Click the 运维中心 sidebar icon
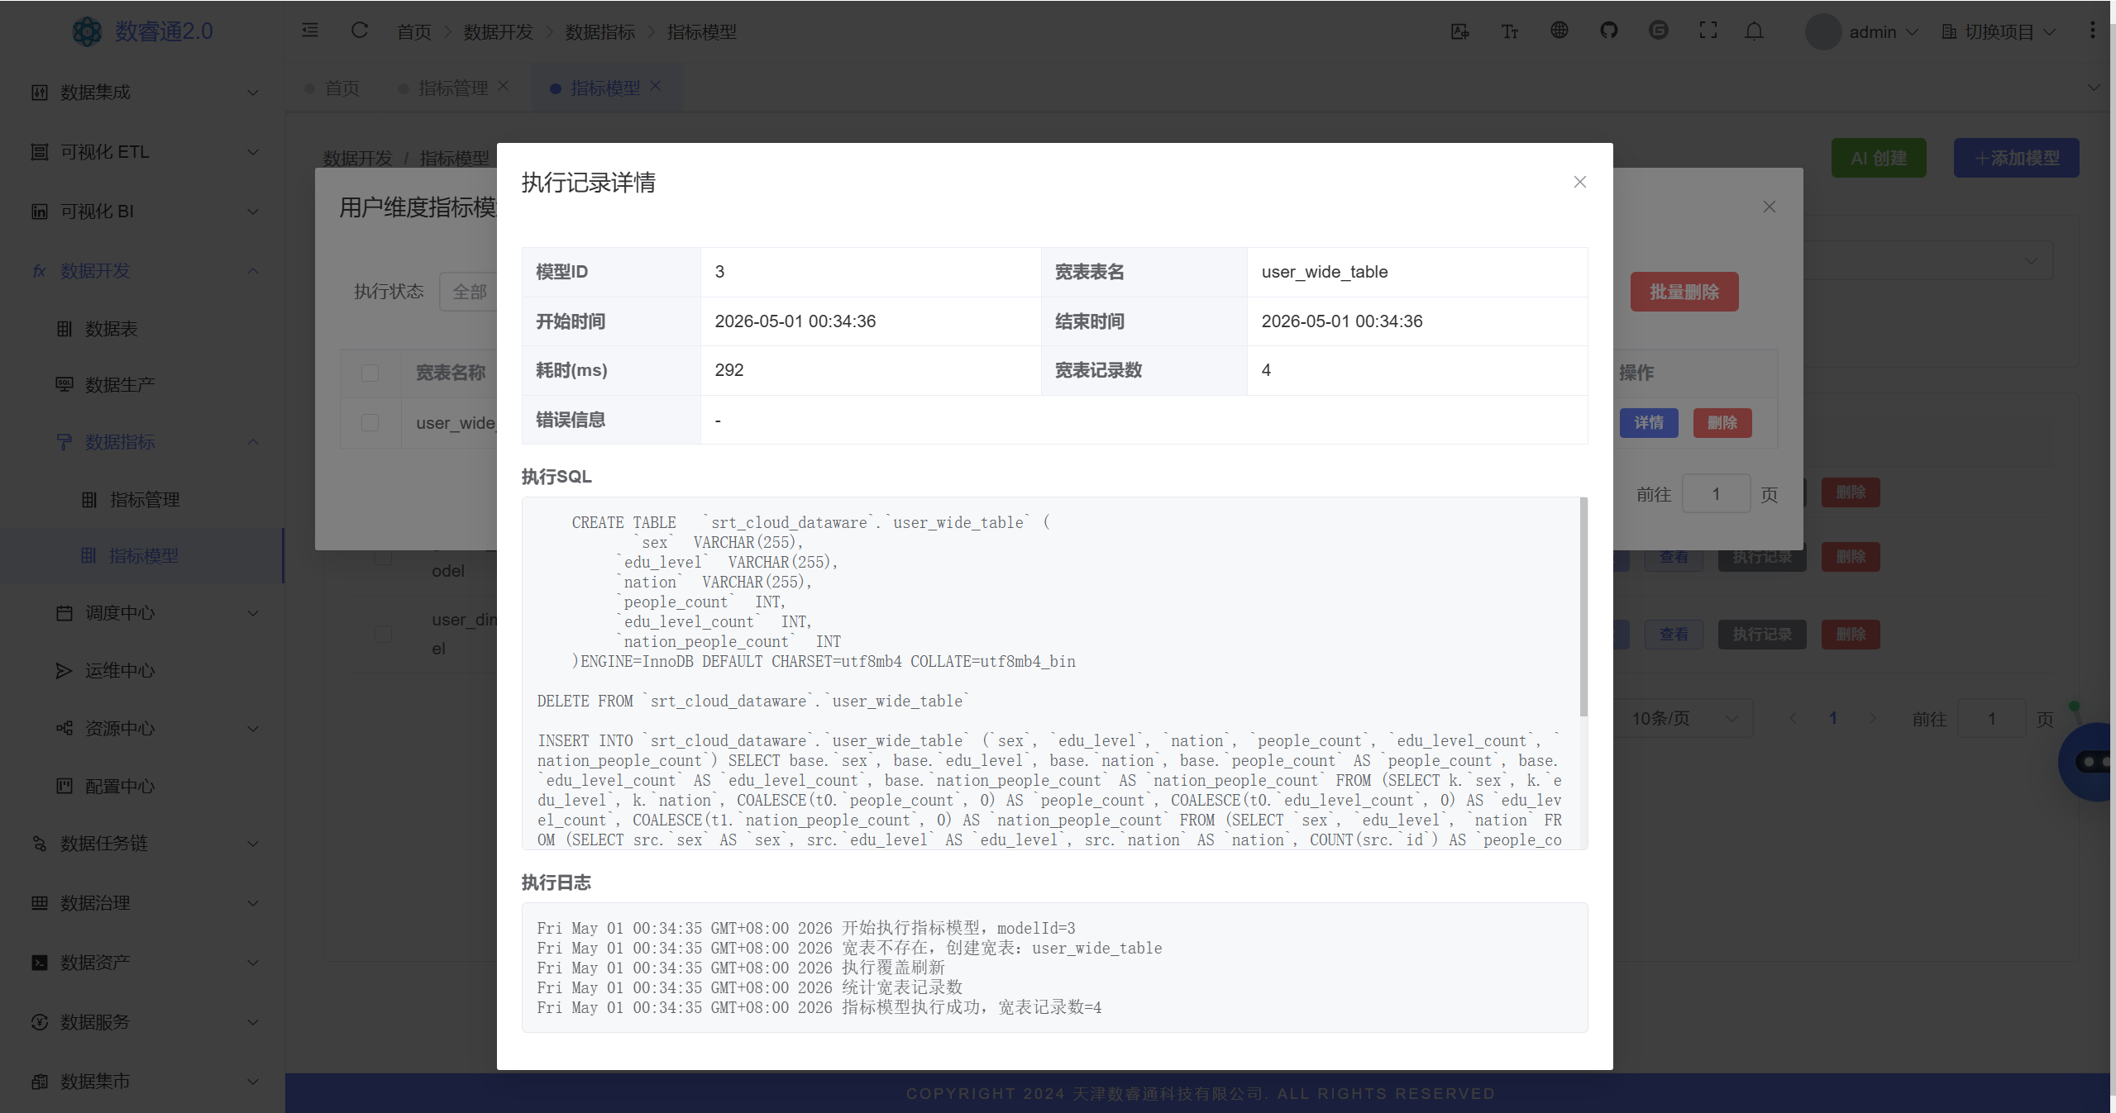The image size is (2116, 1113). 64,670
